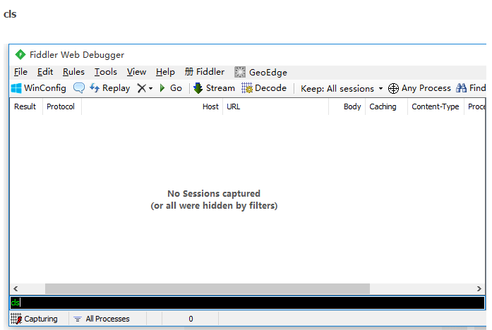Resume with the Go button
This screenshot has width=492, height=330.
coord(171,88)
